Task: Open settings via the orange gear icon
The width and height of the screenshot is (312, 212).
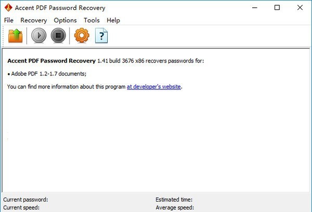Action: (x=82, y=36)
